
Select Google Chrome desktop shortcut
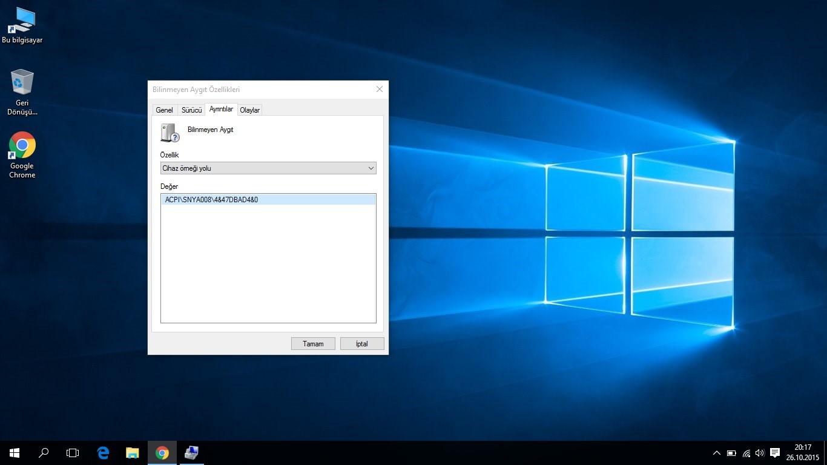(22, 154)
